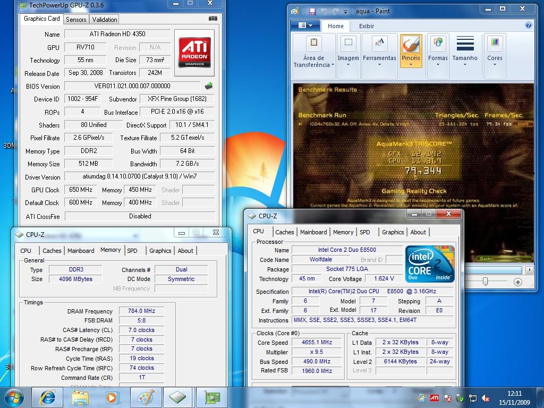Click the GPU-Z Name field ATI Radeon HD 4350
Screen dimensions: 544x408
117,33
